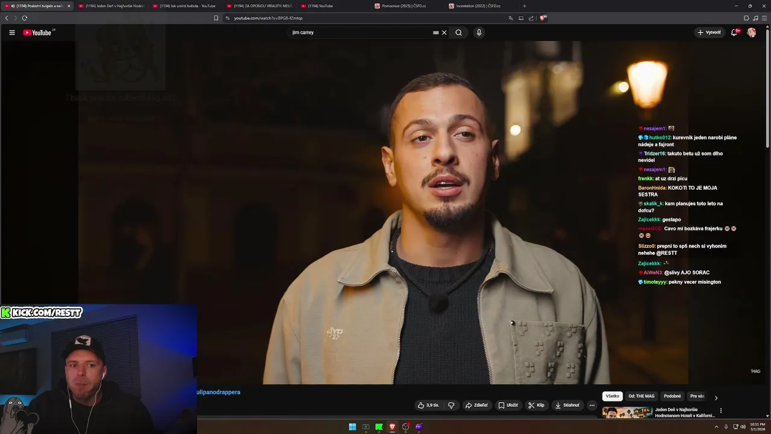Switch to the '(1194) YouTube' browser tab
The height and width of the screenshot is (434, 771).
334,6
